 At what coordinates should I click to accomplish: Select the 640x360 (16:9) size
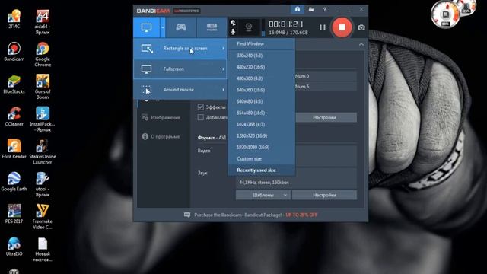pyautogui.click(x=261, y=90)
